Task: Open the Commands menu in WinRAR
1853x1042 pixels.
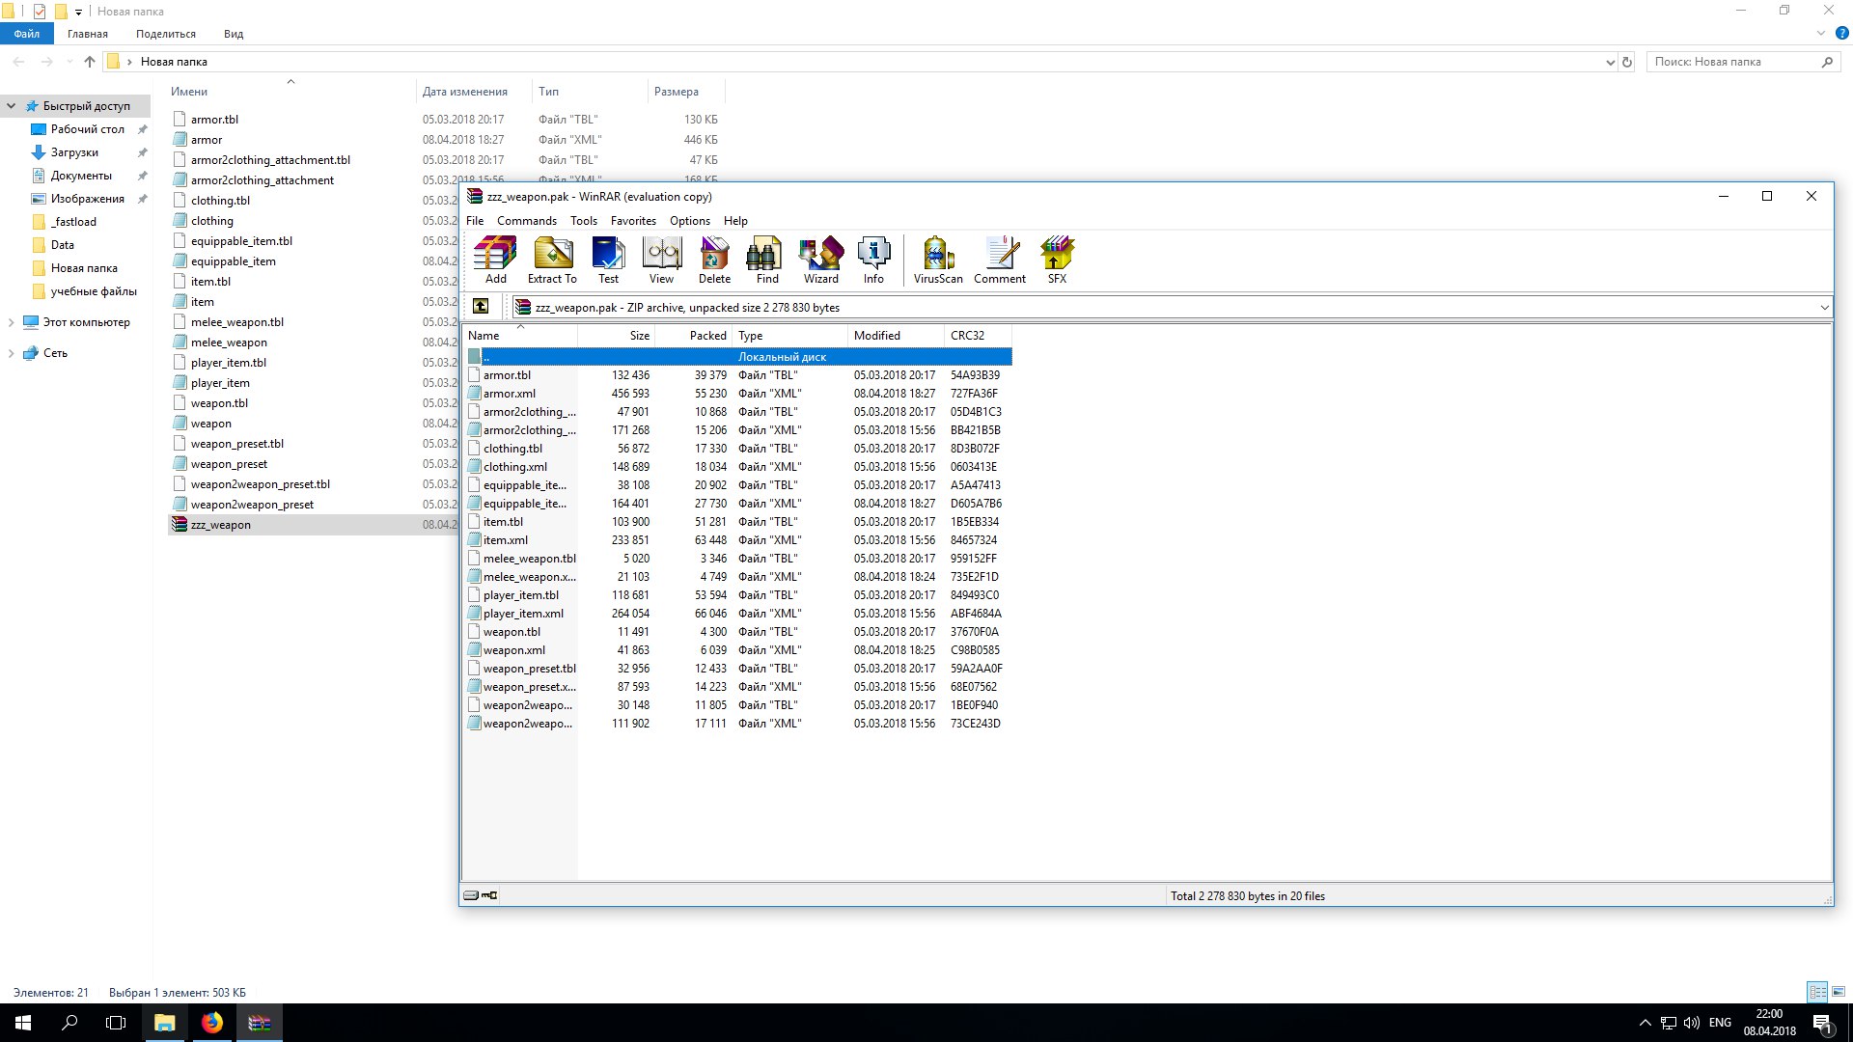Action: tap(526, 221)
